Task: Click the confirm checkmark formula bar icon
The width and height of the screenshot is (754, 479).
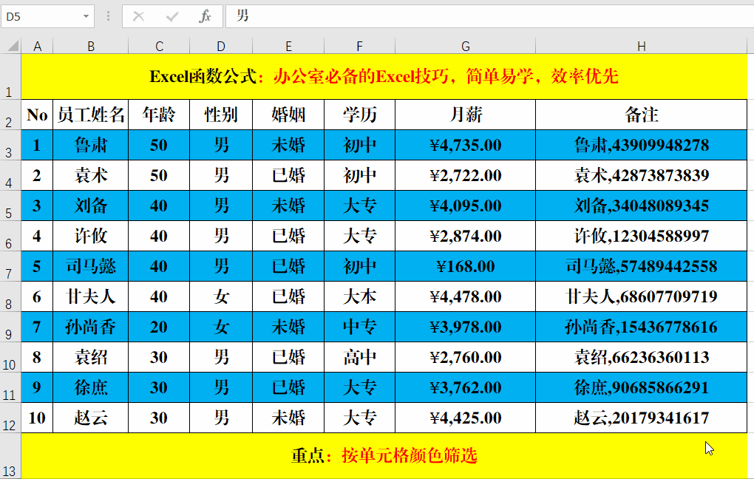Action: click(x=171, y=16)
